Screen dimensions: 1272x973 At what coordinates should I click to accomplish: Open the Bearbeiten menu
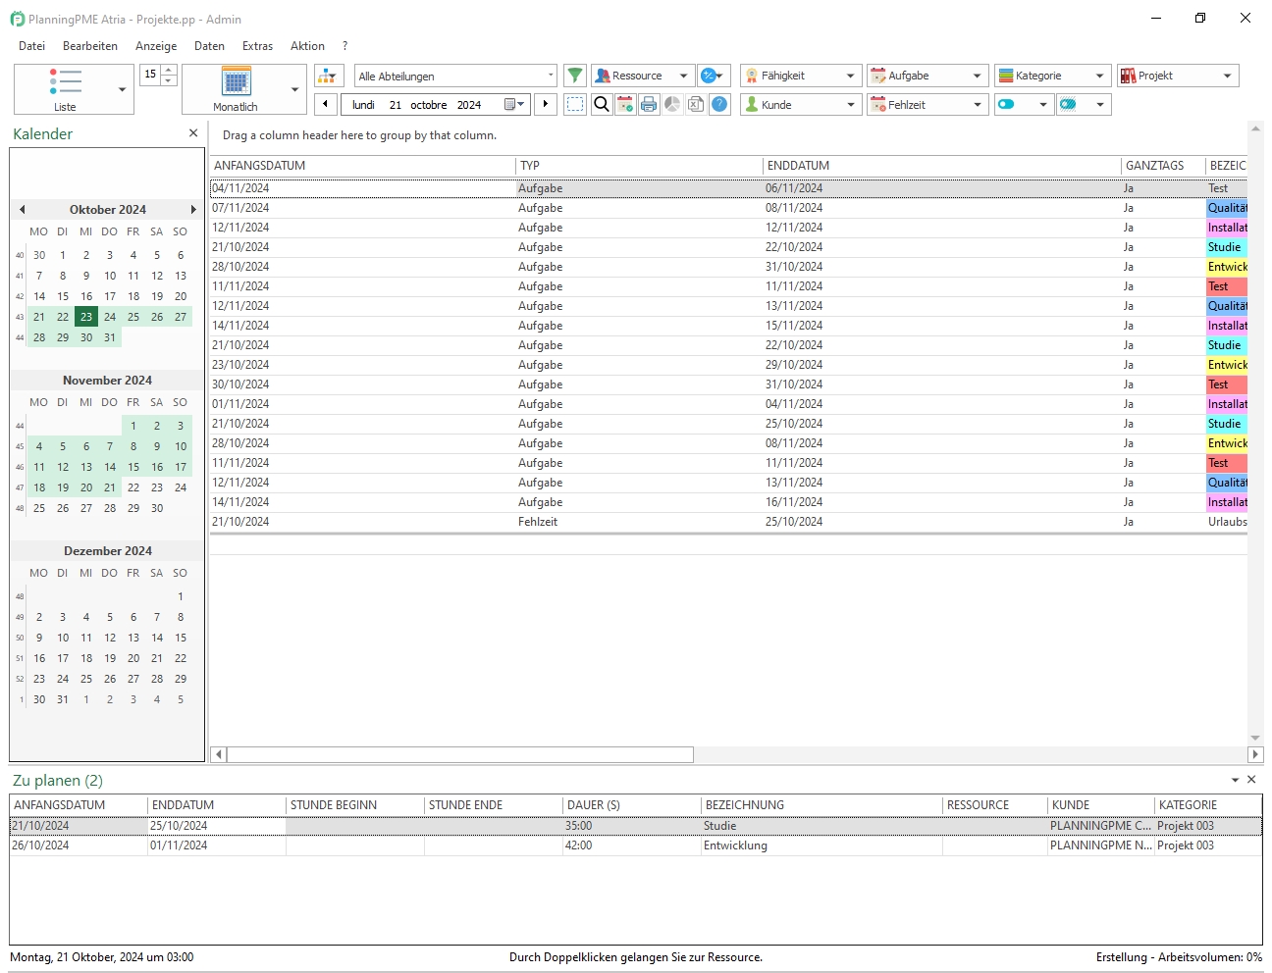coord(90,46)
